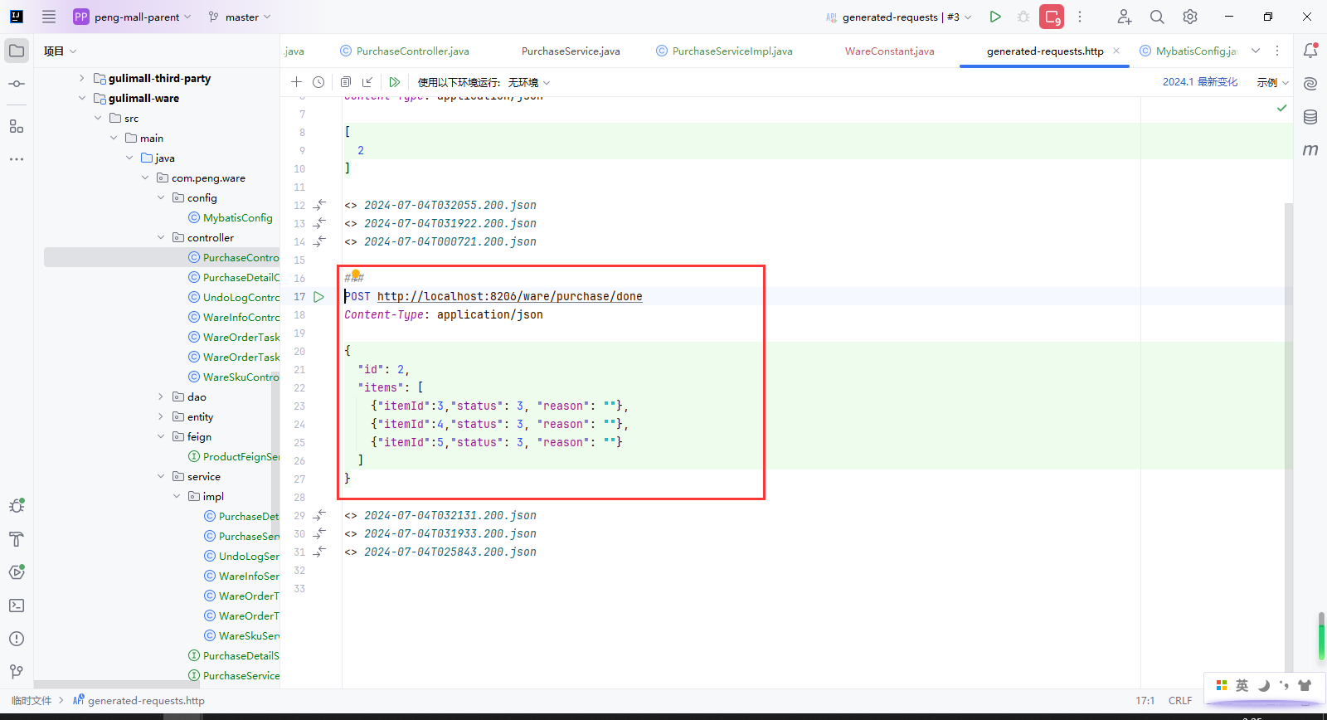Open IDE settings gear
Screen dimensions: 1327x720
click(1190, 17)
